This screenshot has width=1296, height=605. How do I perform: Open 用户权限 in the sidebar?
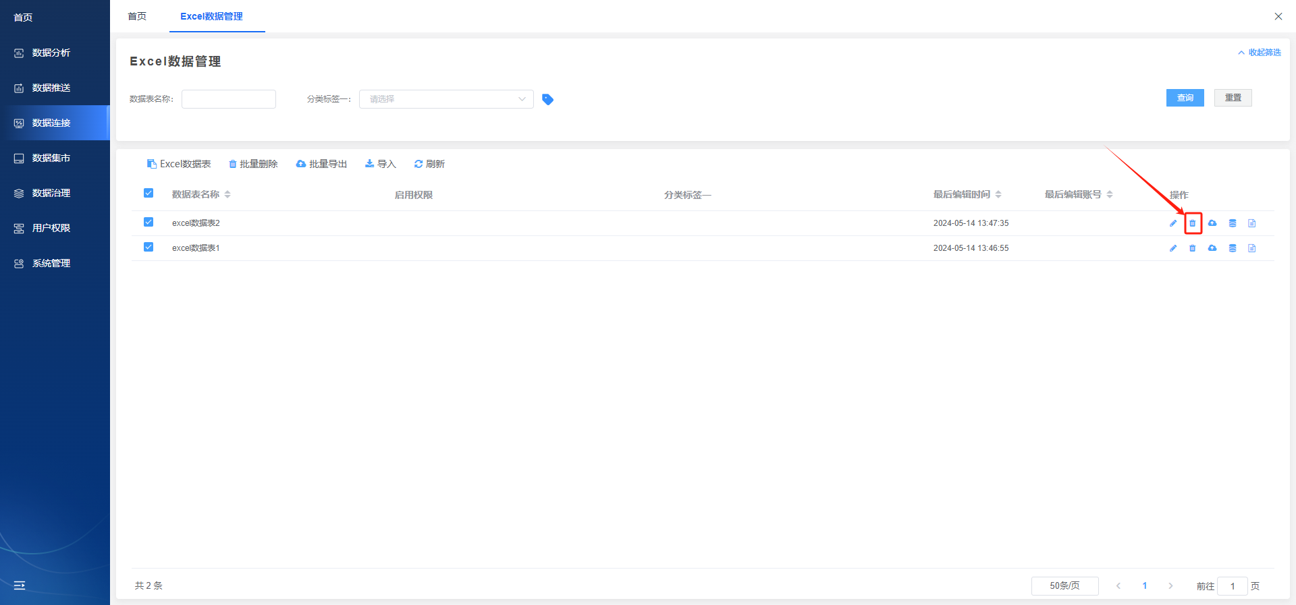tap(55, 228)
